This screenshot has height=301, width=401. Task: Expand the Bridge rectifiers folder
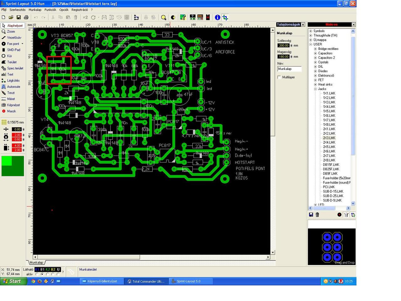click(315, 49)
